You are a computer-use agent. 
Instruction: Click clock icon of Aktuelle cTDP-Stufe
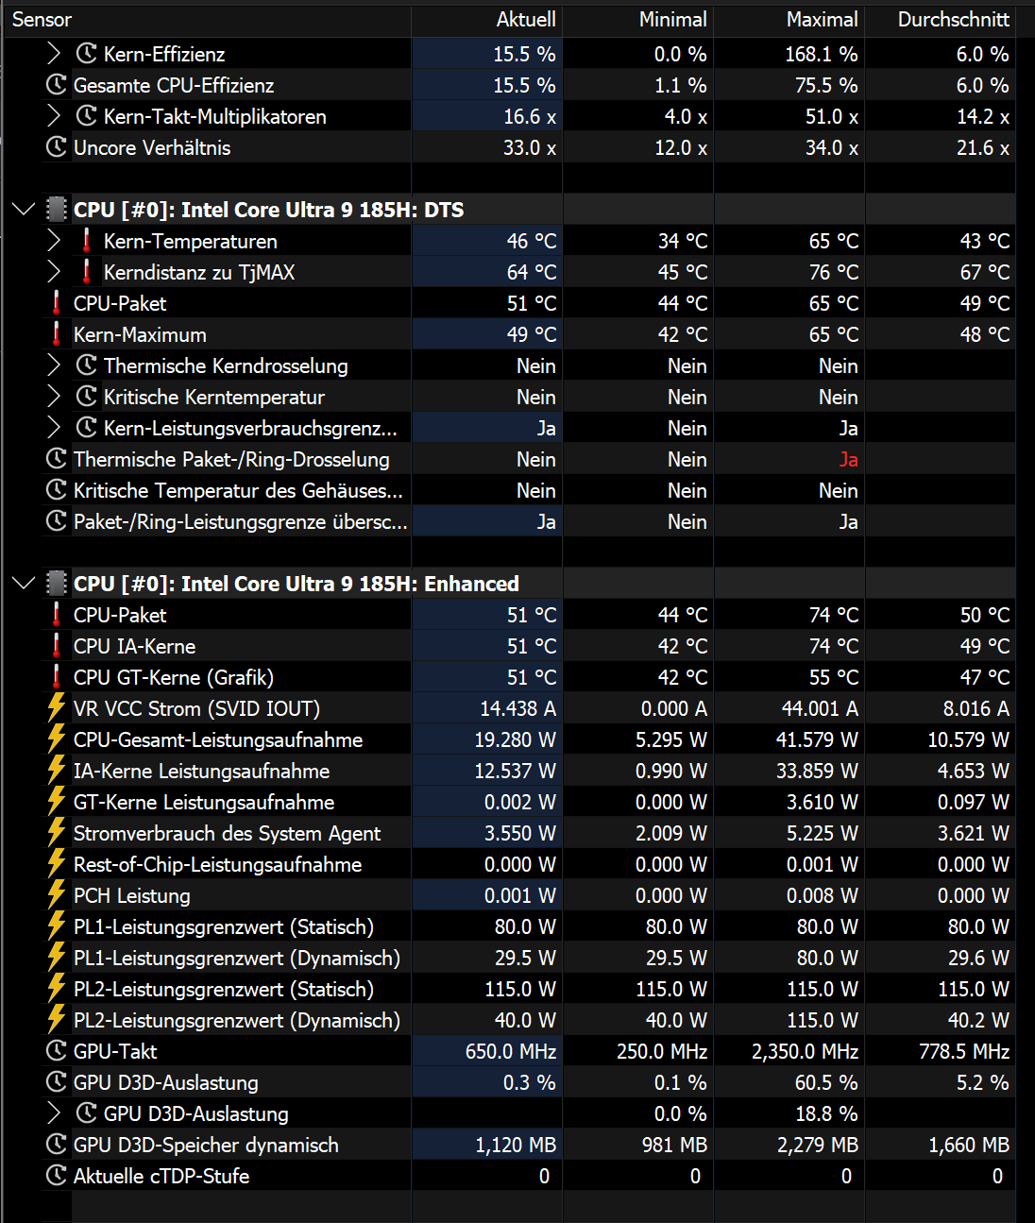click(57, 1176)
